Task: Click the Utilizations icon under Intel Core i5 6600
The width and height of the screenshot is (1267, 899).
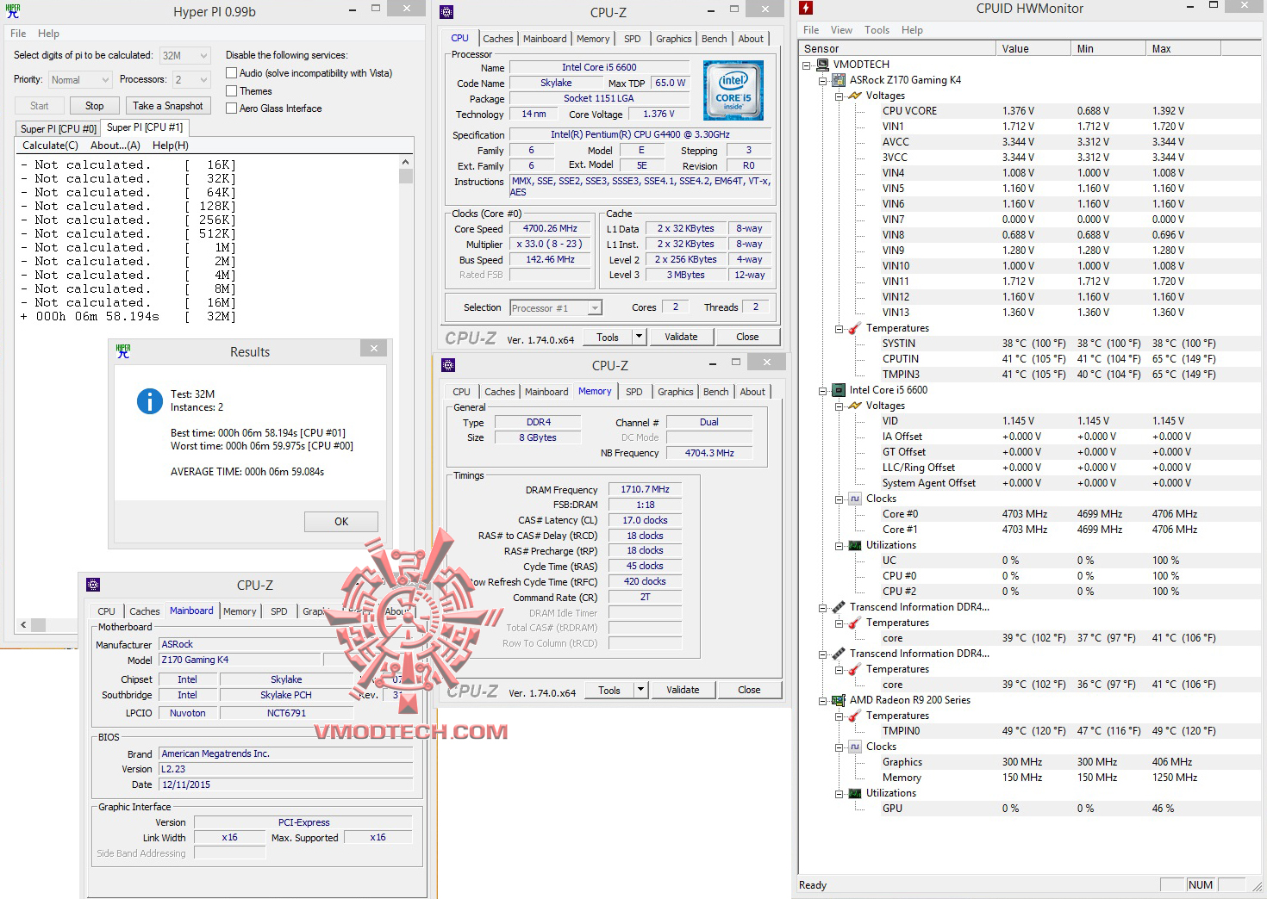Action: 855,545
